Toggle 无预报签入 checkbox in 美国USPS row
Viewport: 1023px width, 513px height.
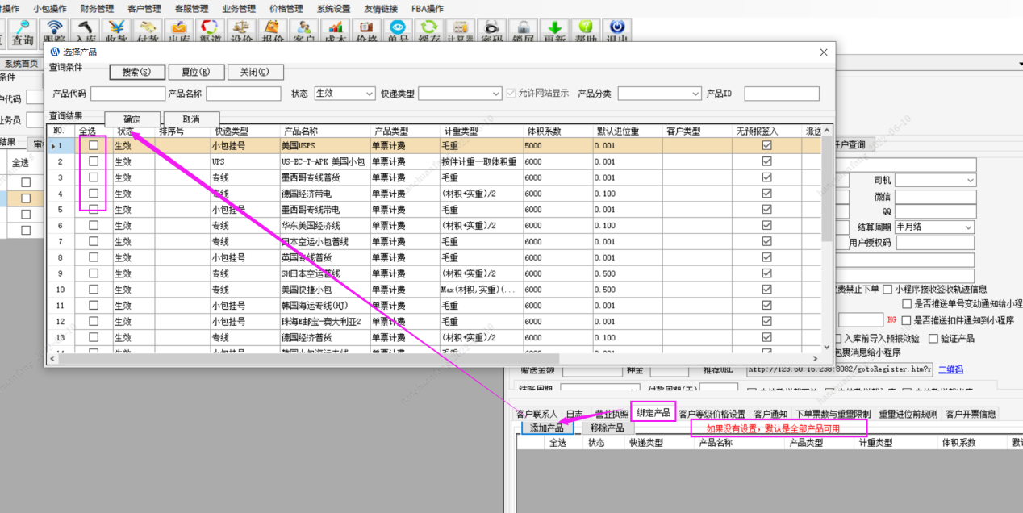click(767, 145)
